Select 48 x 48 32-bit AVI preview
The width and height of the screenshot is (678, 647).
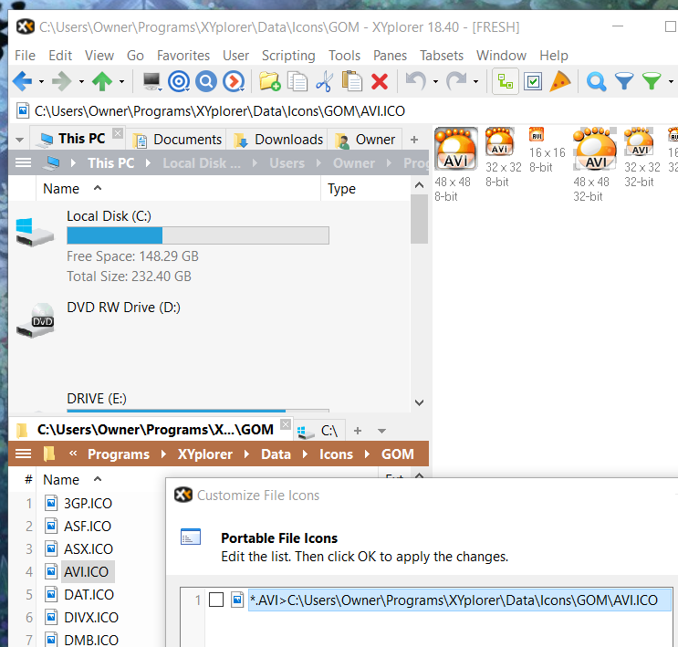(595, 149)
